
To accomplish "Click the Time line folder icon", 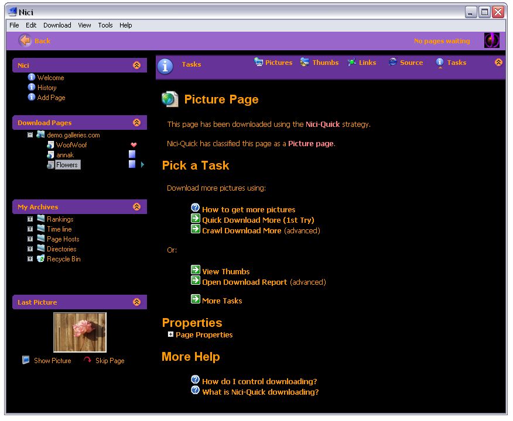I will [41, 228].
